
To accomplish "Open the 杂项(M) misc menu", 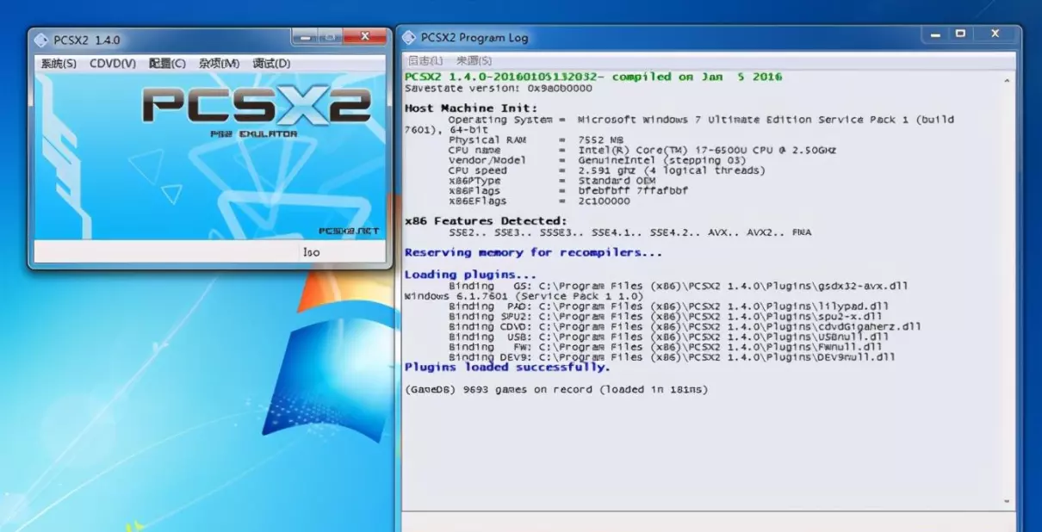I will point(220,64).
